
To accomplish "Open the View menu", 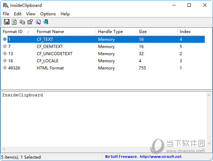I will (31, 14).
